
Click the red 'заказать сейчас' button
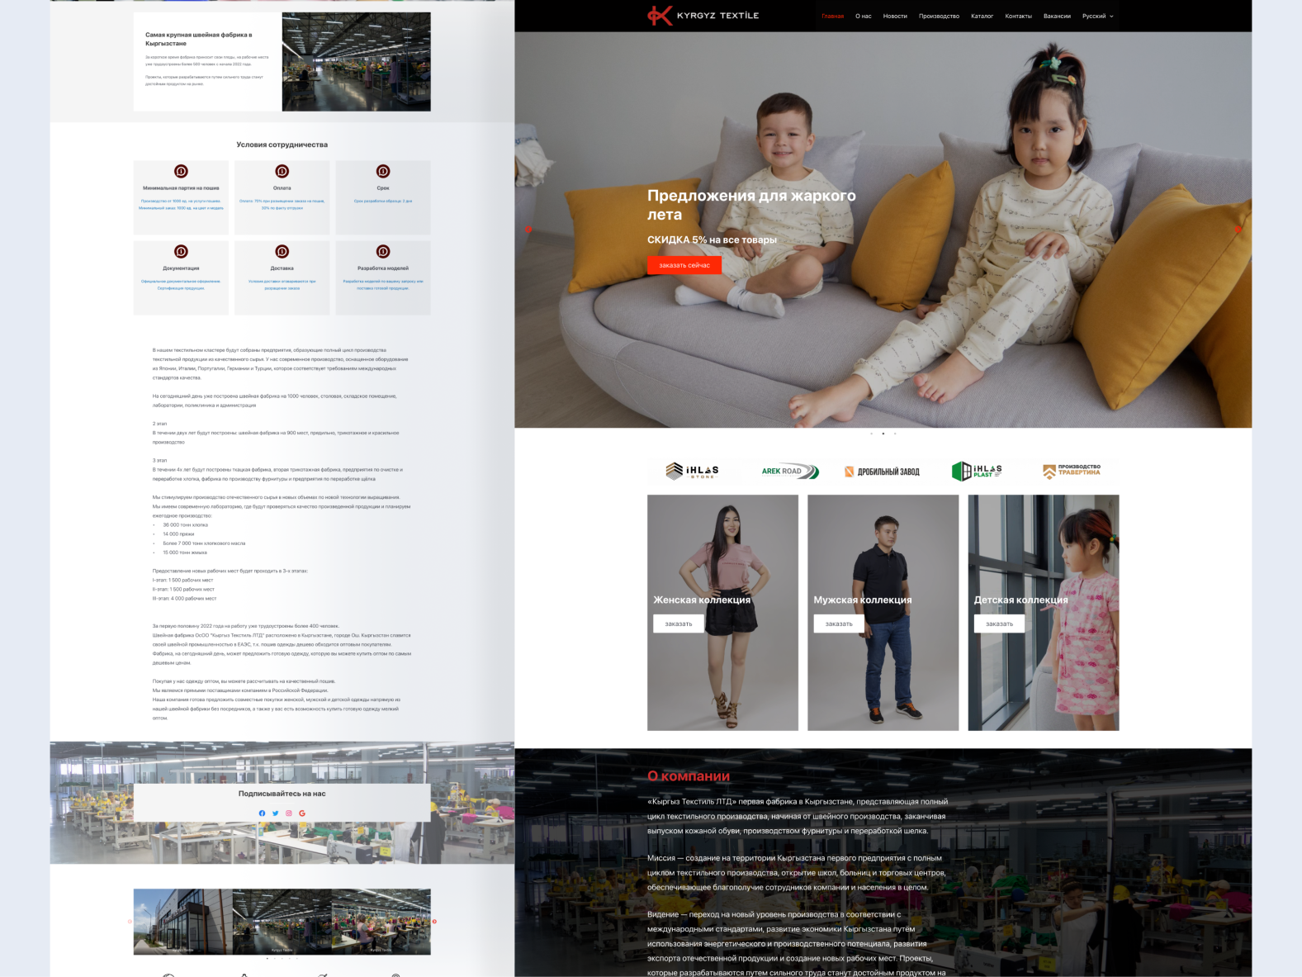(x=684, y=265)
